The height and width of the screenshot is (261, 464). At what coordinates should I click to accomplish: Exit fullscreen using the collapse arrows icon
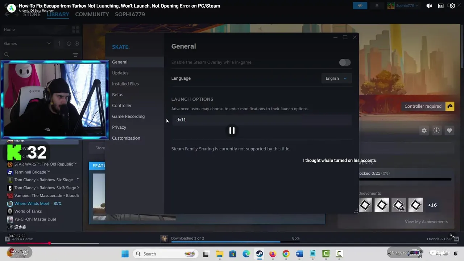coord(452,236)
